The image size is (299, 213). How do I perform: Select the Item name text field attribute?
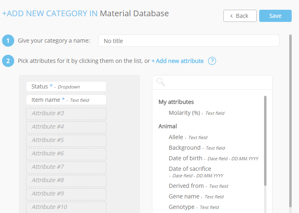[66, 100]
